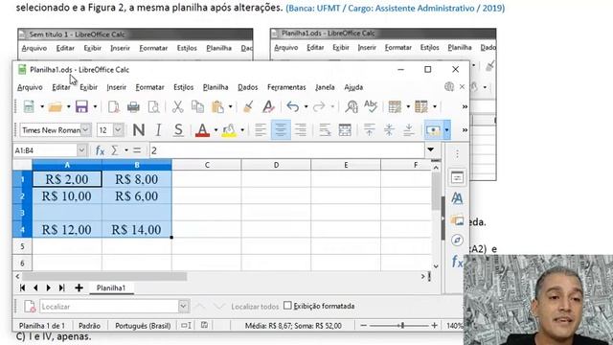Image resolution: width=613 pixels, height=345 pixels.
Task: Open the Function Wizard
Action: point(100,150)
